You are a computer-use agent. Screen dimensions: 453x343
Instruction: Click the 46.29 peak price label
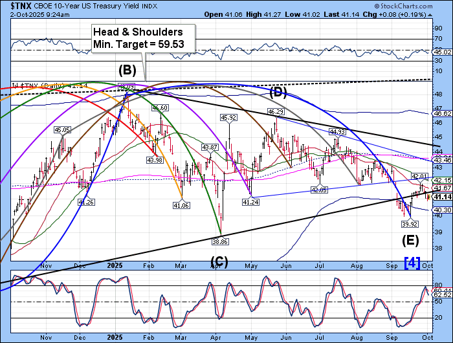click(276, 112)
